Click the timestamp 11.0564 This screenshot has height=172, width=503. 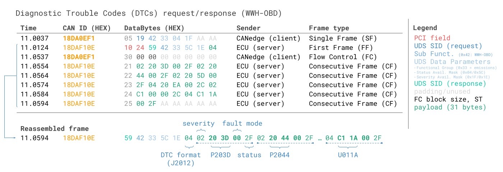[x=34, y=76]
